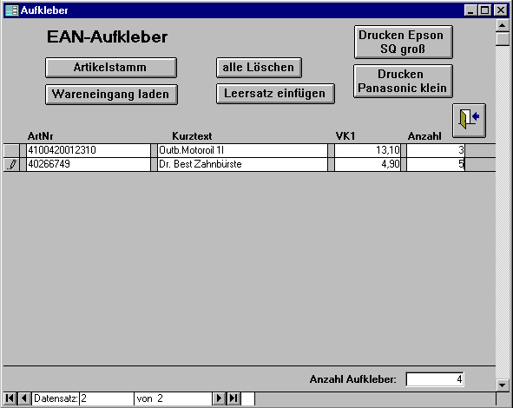The height and width of the screenshot is (408, 513).
Task: Click Kurztext field Dr. Best Zahnbürste
Action: coord(242,164)
